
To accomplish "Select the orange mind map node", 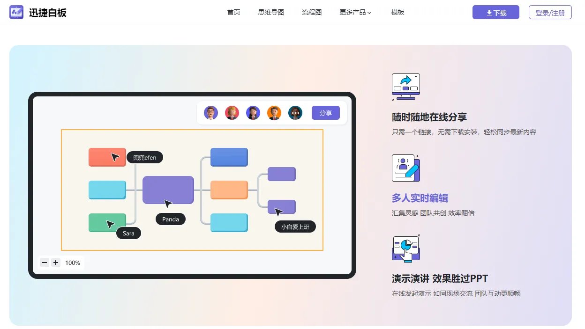I will click(229, 190).
